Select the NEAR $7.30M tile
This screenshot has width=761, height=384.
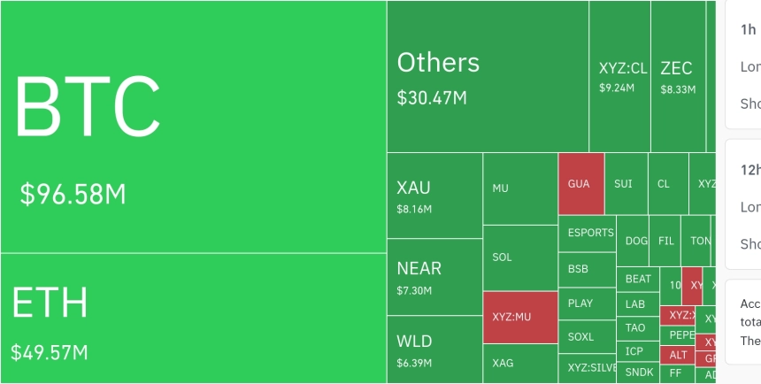pyautogui.click(x=434, y=277)
